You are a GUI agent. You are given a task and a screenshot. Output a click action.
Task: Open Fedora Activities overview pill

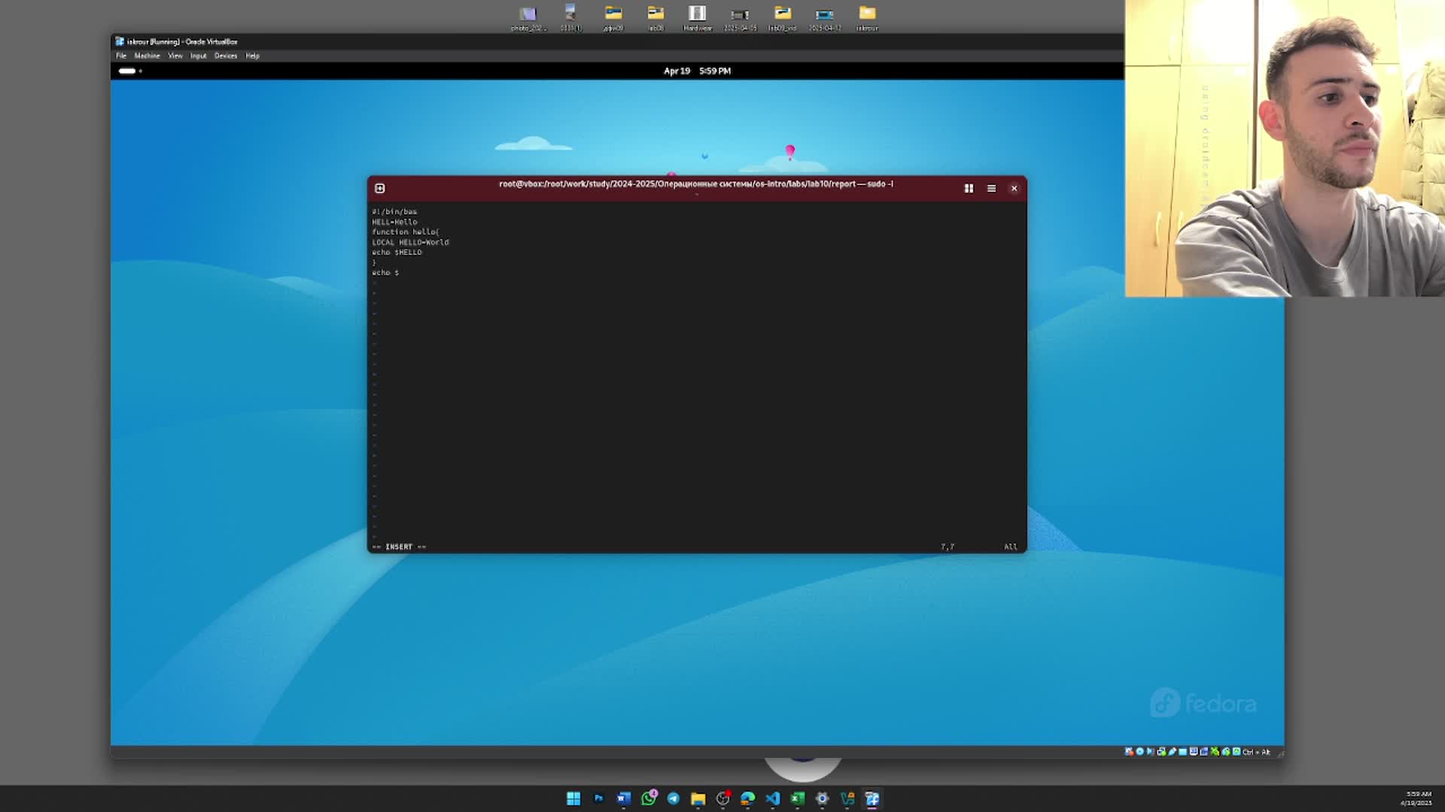pyautogui.click(x=129, y=71)
